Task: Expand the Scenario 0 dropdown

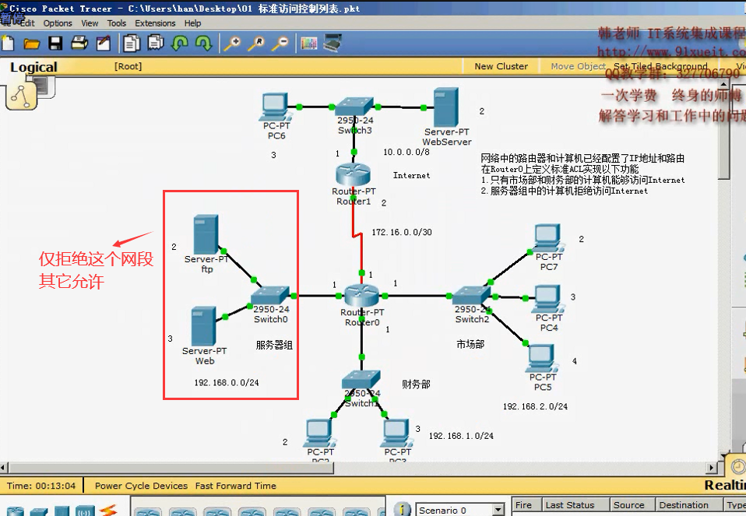Action: pyautogui.click(x=498, y=510)
